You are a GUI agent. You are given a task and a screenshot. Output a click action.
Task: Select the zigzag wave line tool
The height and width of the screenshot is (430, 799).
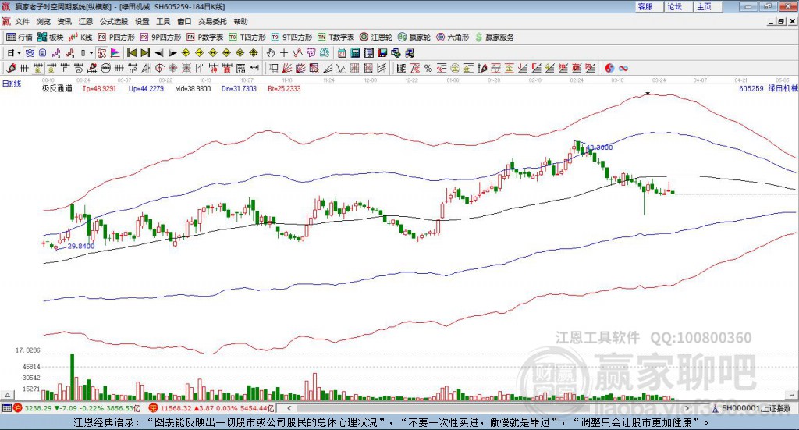click(x=341, y=68)
